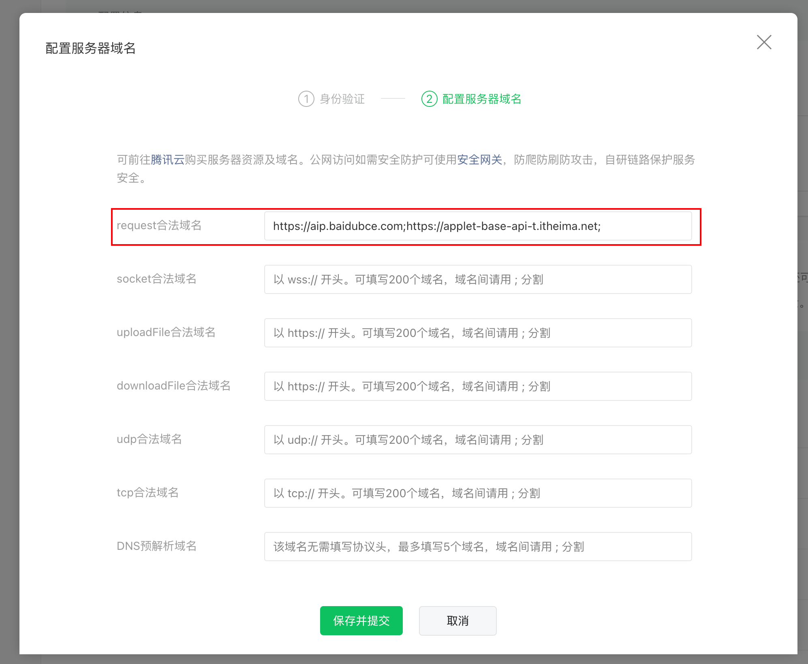The image size is (808, 664).
Task: Click the DNS预解析域名 field label
Action: click(156, 546)
